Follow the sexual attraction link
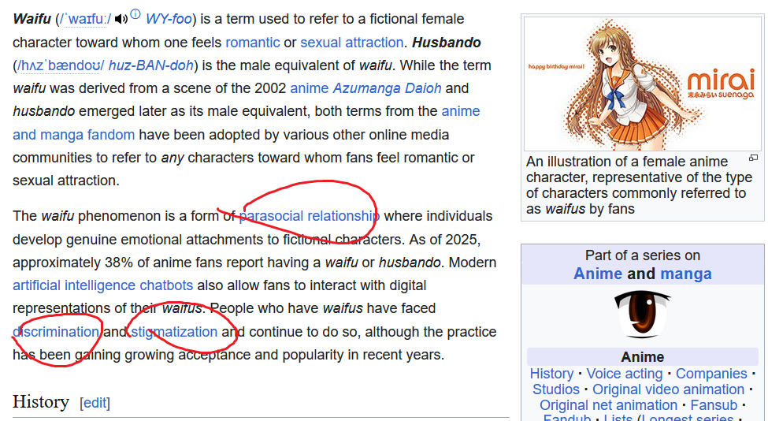The image size is (768, 421). point(351,43)
